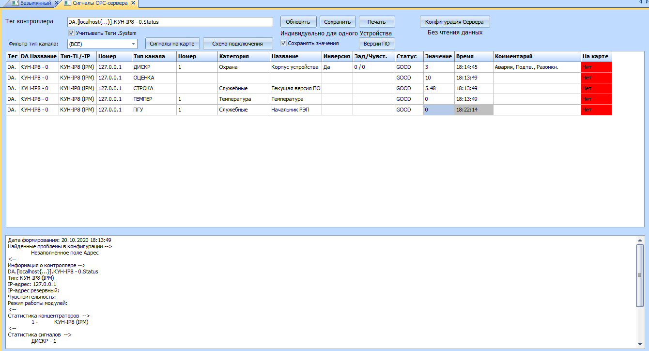Click the Версии ПО button
This screenshot has width=649, height=351.
click(376, 44)
